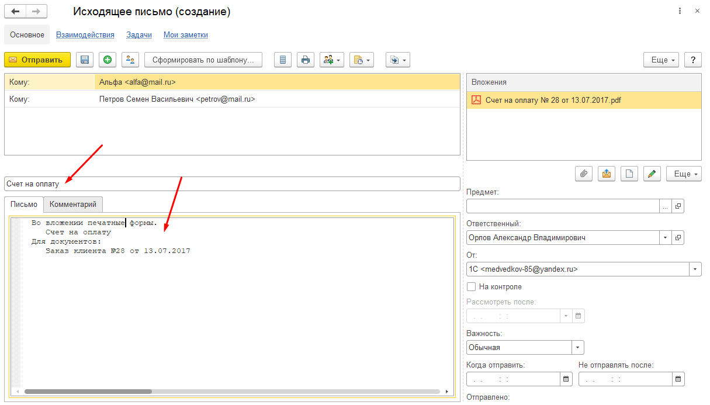
Task: Open the attachments Еще menu
Action: click(x=684, y=174)
